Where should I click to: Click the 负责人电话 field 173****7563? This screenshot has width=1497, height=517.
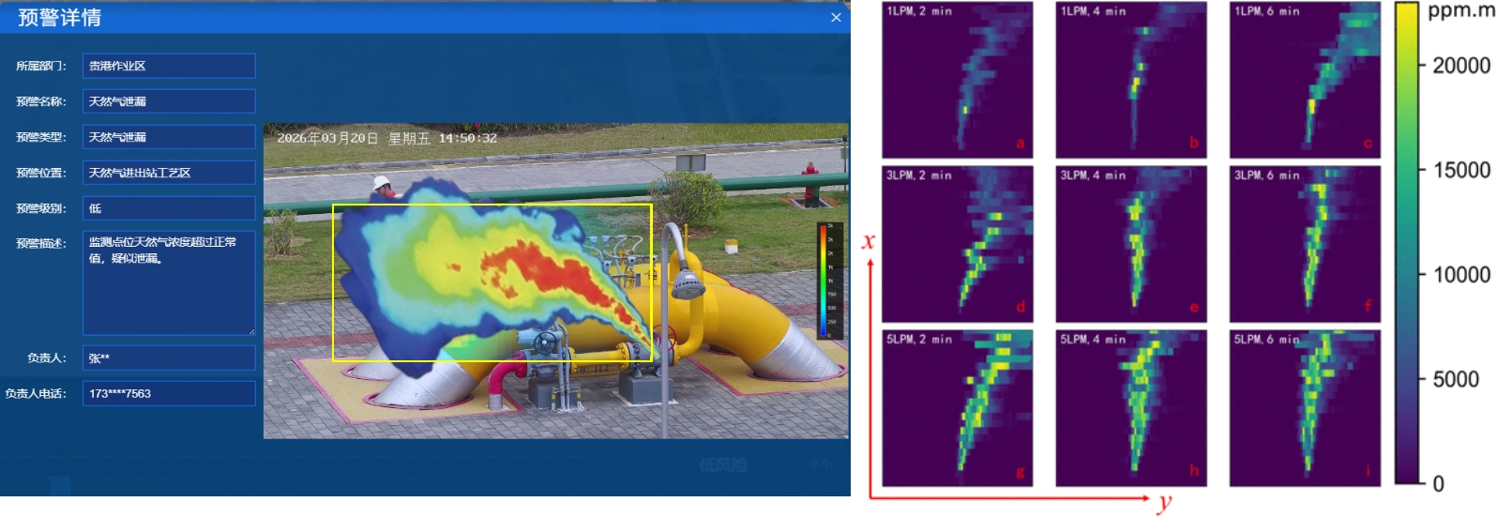tap(169, 393)
